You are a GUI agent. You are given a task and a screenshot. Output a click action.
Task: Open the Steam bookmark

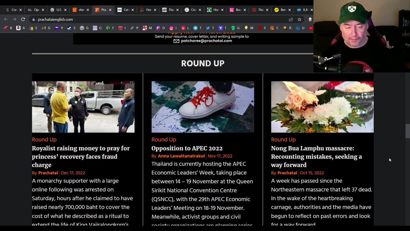point(71,28)
